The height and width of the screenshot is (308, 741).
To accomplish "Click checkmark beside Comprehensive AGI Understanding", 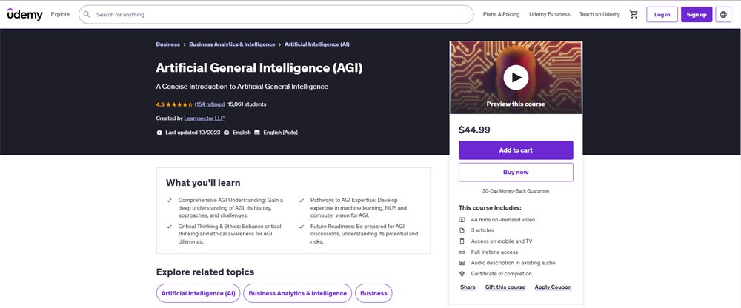I will point(169,201).
